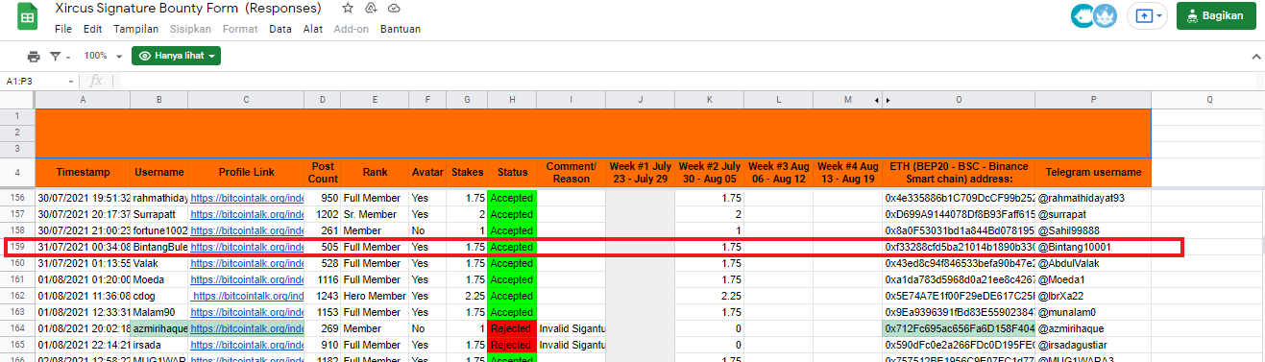Click the Hero Member rank cell
1265x362 pixels.
tap(375, 296)
